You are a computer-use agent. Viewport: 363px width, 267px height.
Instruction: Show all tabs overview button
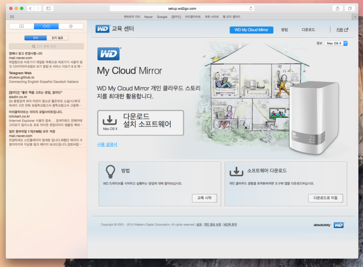coord(350,9)
